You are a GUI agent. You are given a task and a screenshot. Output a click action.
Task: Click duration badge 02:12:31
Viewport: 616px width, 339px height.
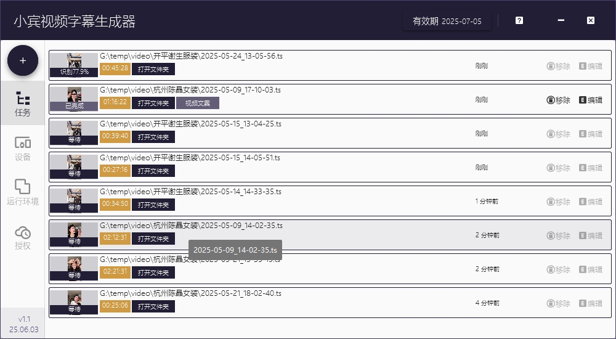tap(115, 239)
